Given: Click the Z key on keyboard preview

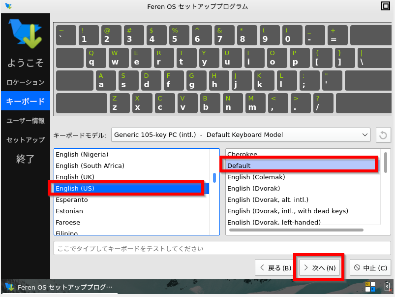Looking at the screenshot, I should (120, 103).
